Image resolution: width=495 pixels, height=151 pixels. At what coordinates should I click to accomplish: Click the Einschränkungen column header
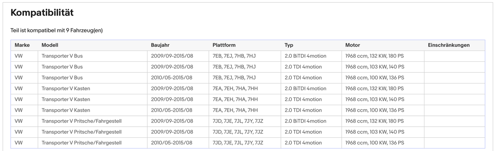pos(448,45)
